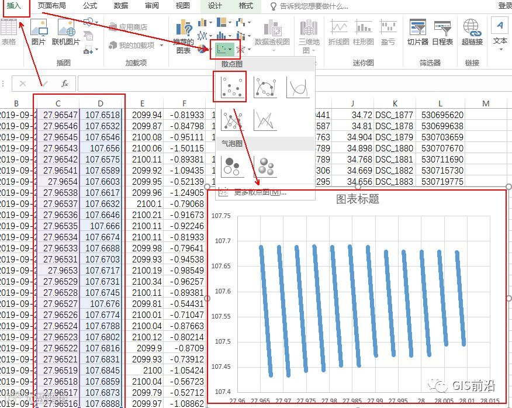The width and height of the screenshot is (512, 408).
Task: Choose scatter with smooth lines and markers
Action: (x=265, y=87)
